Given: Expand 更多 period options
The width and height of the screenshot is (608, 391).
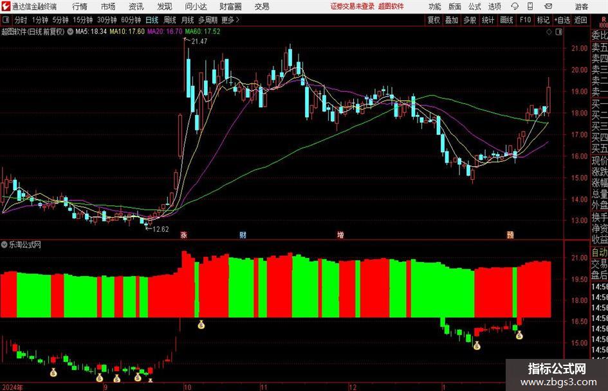Looking at the screenshot, I should (x=231, y=20).
